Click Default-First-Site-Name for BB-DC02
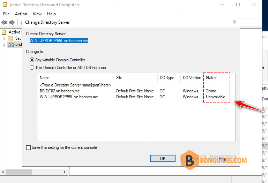This screenshot has width=268, height=183. pyautogui.click(x=135, y=91)
